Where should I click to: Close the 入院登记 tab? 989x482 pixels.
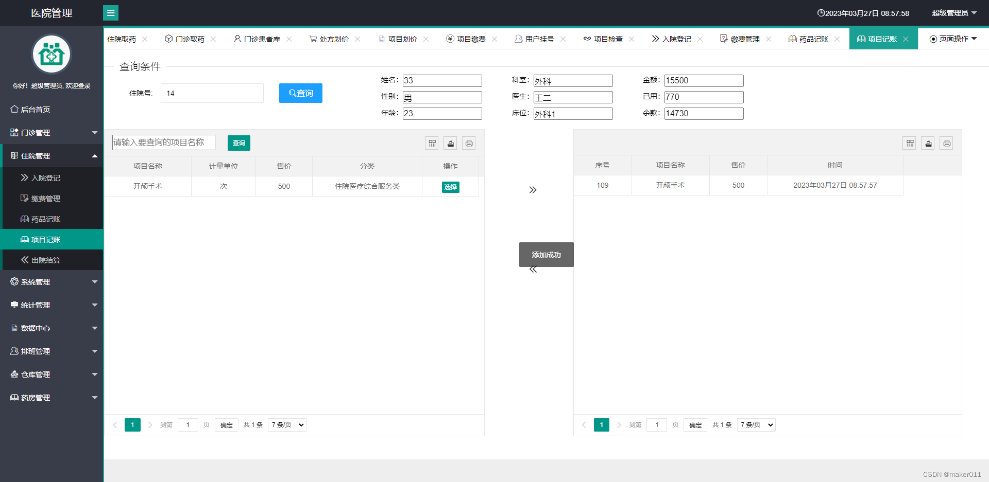pyautogui.click(x=700, y=39)
